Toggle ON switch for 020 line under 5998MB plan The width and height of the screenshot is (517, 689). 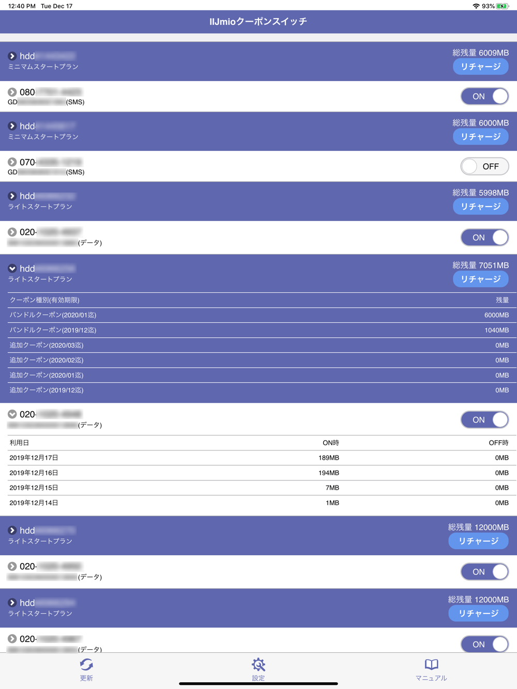click(x=484, y=238)
